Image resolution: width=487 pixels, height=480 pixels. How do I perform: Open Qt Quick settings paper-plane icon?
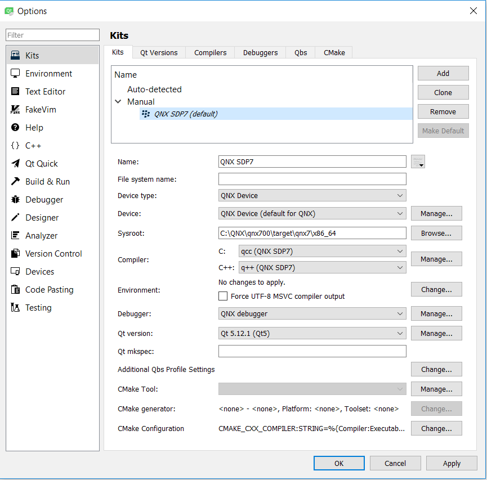click(15, 163)
